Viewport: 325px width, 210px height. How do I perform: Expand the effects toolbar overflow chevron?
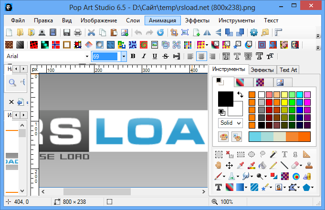point(318,48)
